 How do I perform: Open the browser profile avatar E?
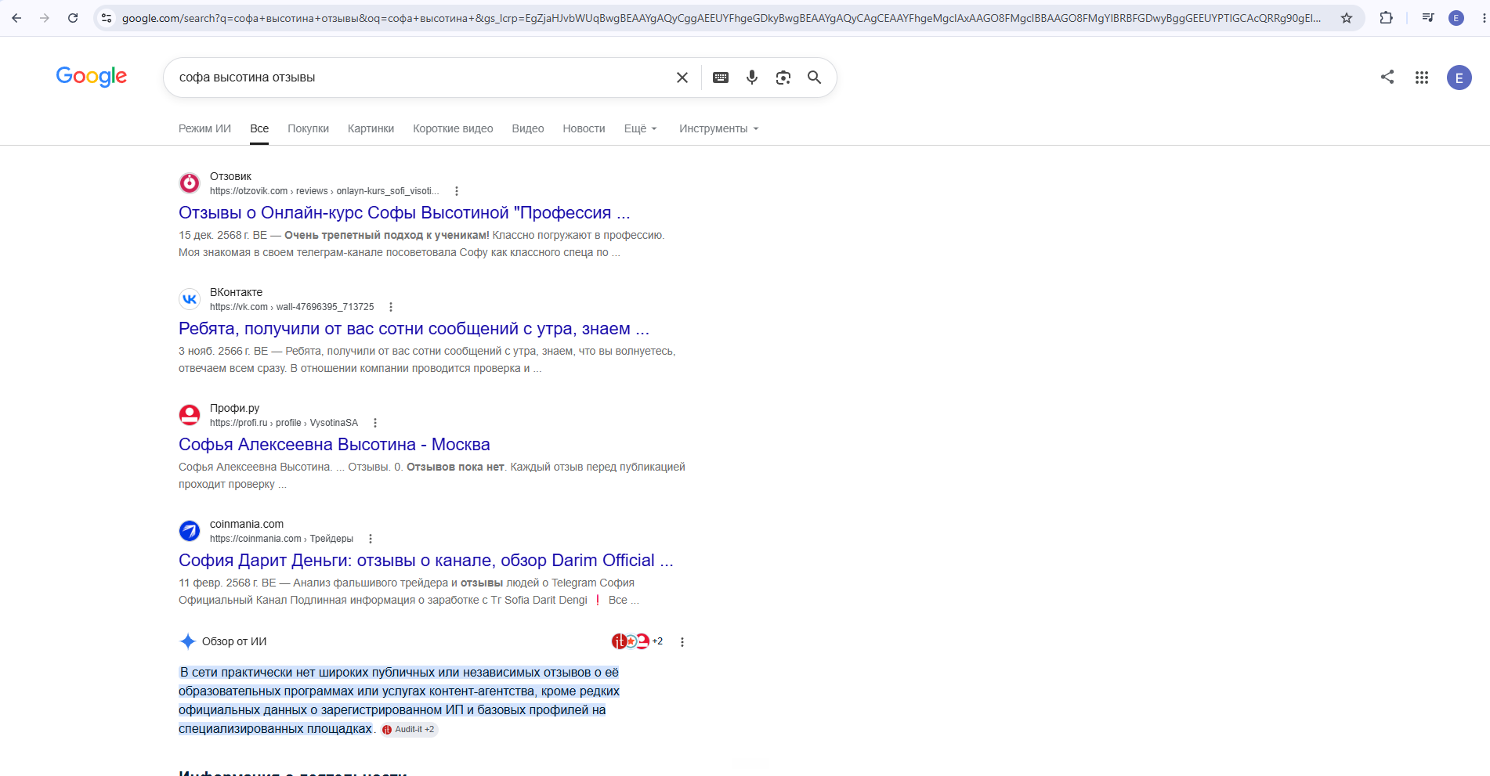click(x=1456, y=18)
